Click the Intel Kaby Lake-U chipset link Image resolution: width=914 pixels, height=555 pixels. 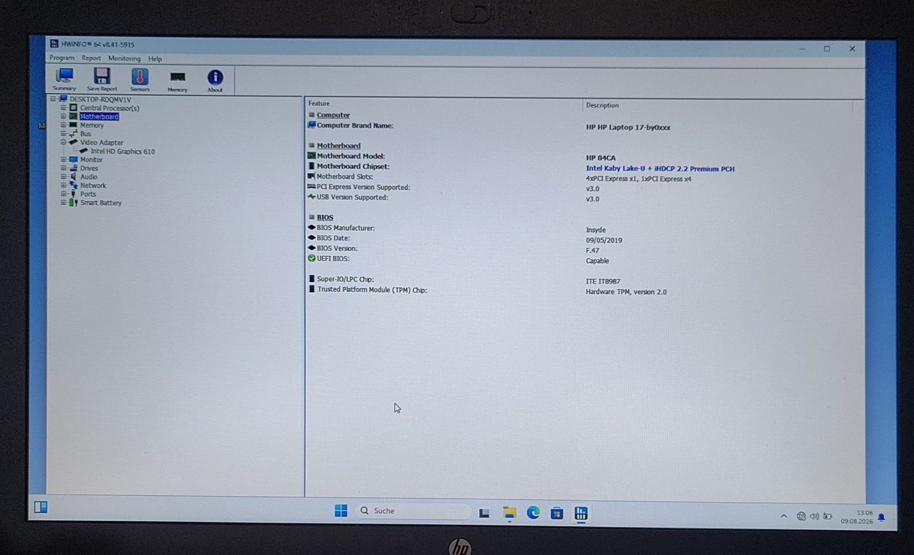click(660, 169)
